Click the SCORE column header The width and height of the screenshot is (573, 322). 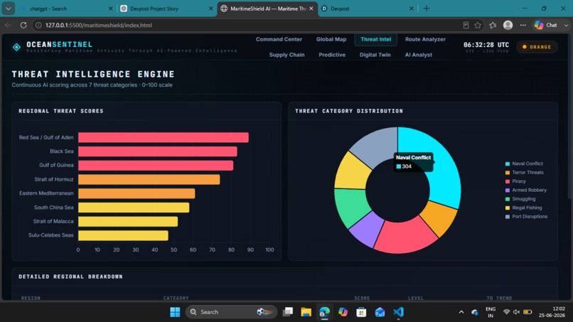click(362, 299)
